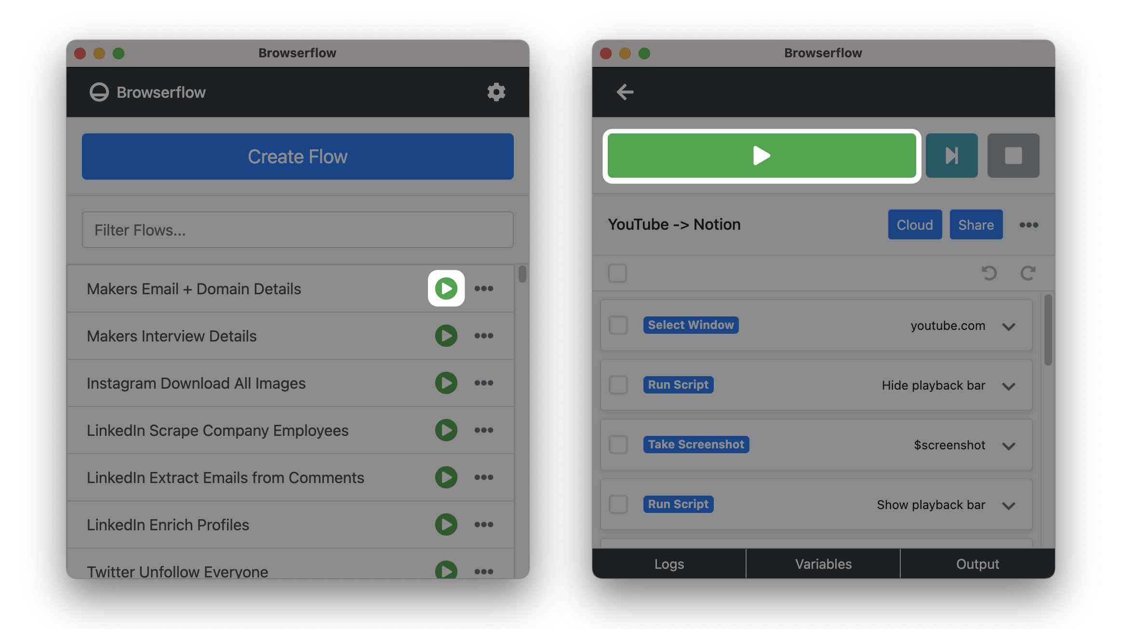This screenshot has width=1122, height=629.
Task: Click the Browserflow logo icon
Action: 99,92
